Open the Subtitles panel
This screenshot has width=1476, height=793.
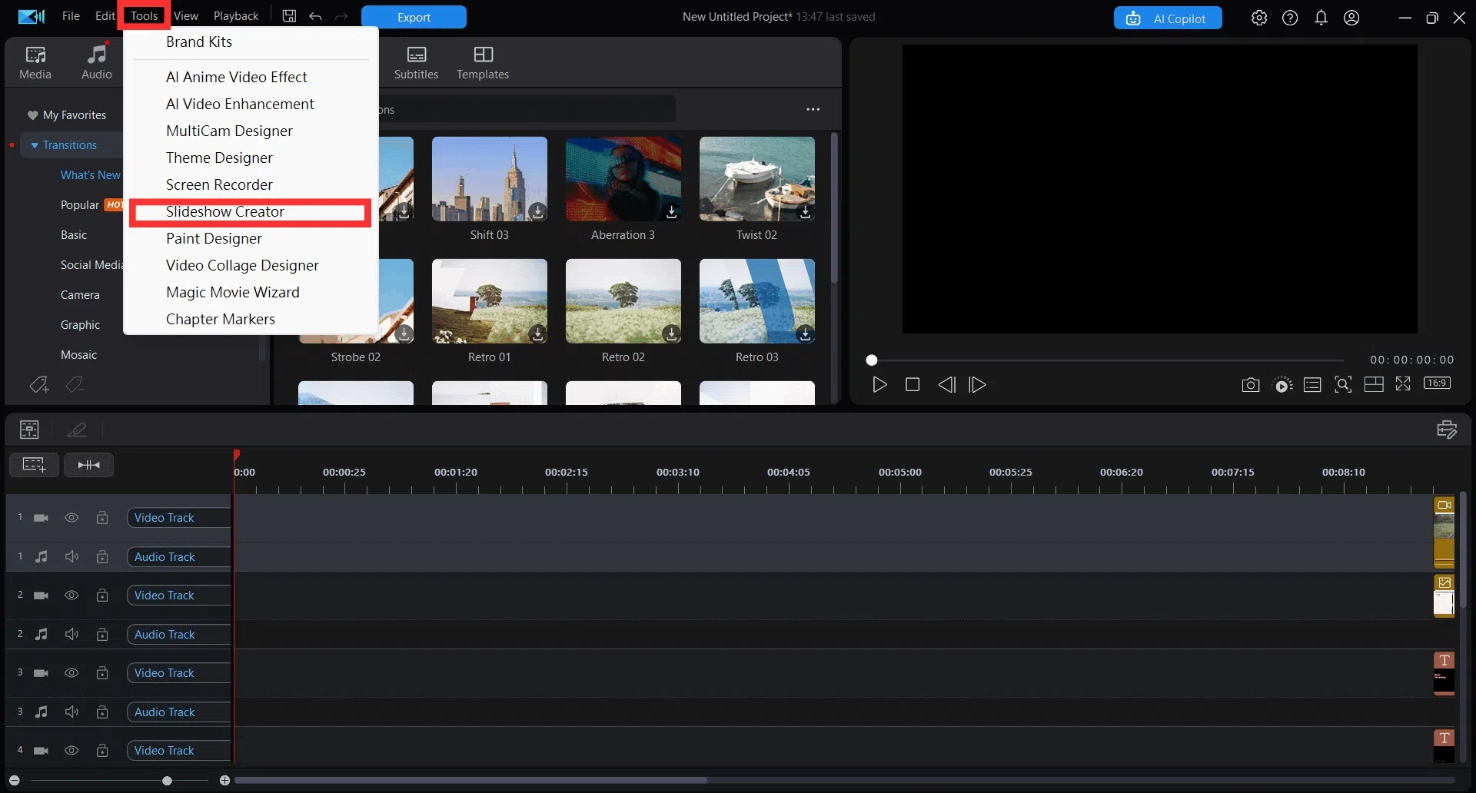[x=416, y=61]
